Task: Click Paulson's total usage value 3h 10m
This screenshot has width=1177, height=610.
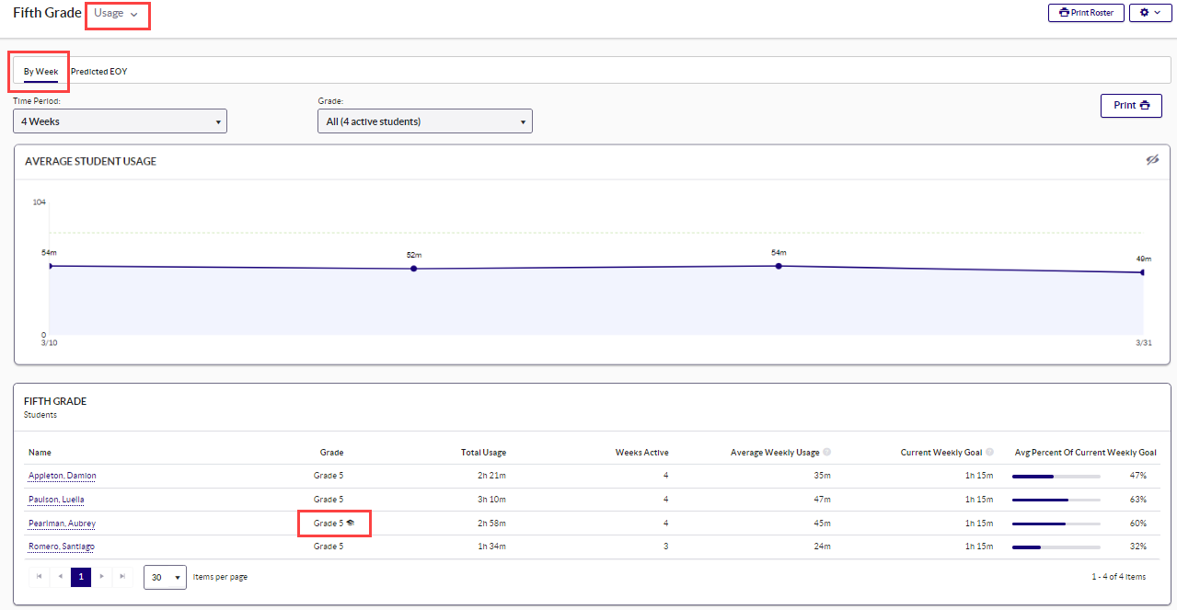Action: 492,500
